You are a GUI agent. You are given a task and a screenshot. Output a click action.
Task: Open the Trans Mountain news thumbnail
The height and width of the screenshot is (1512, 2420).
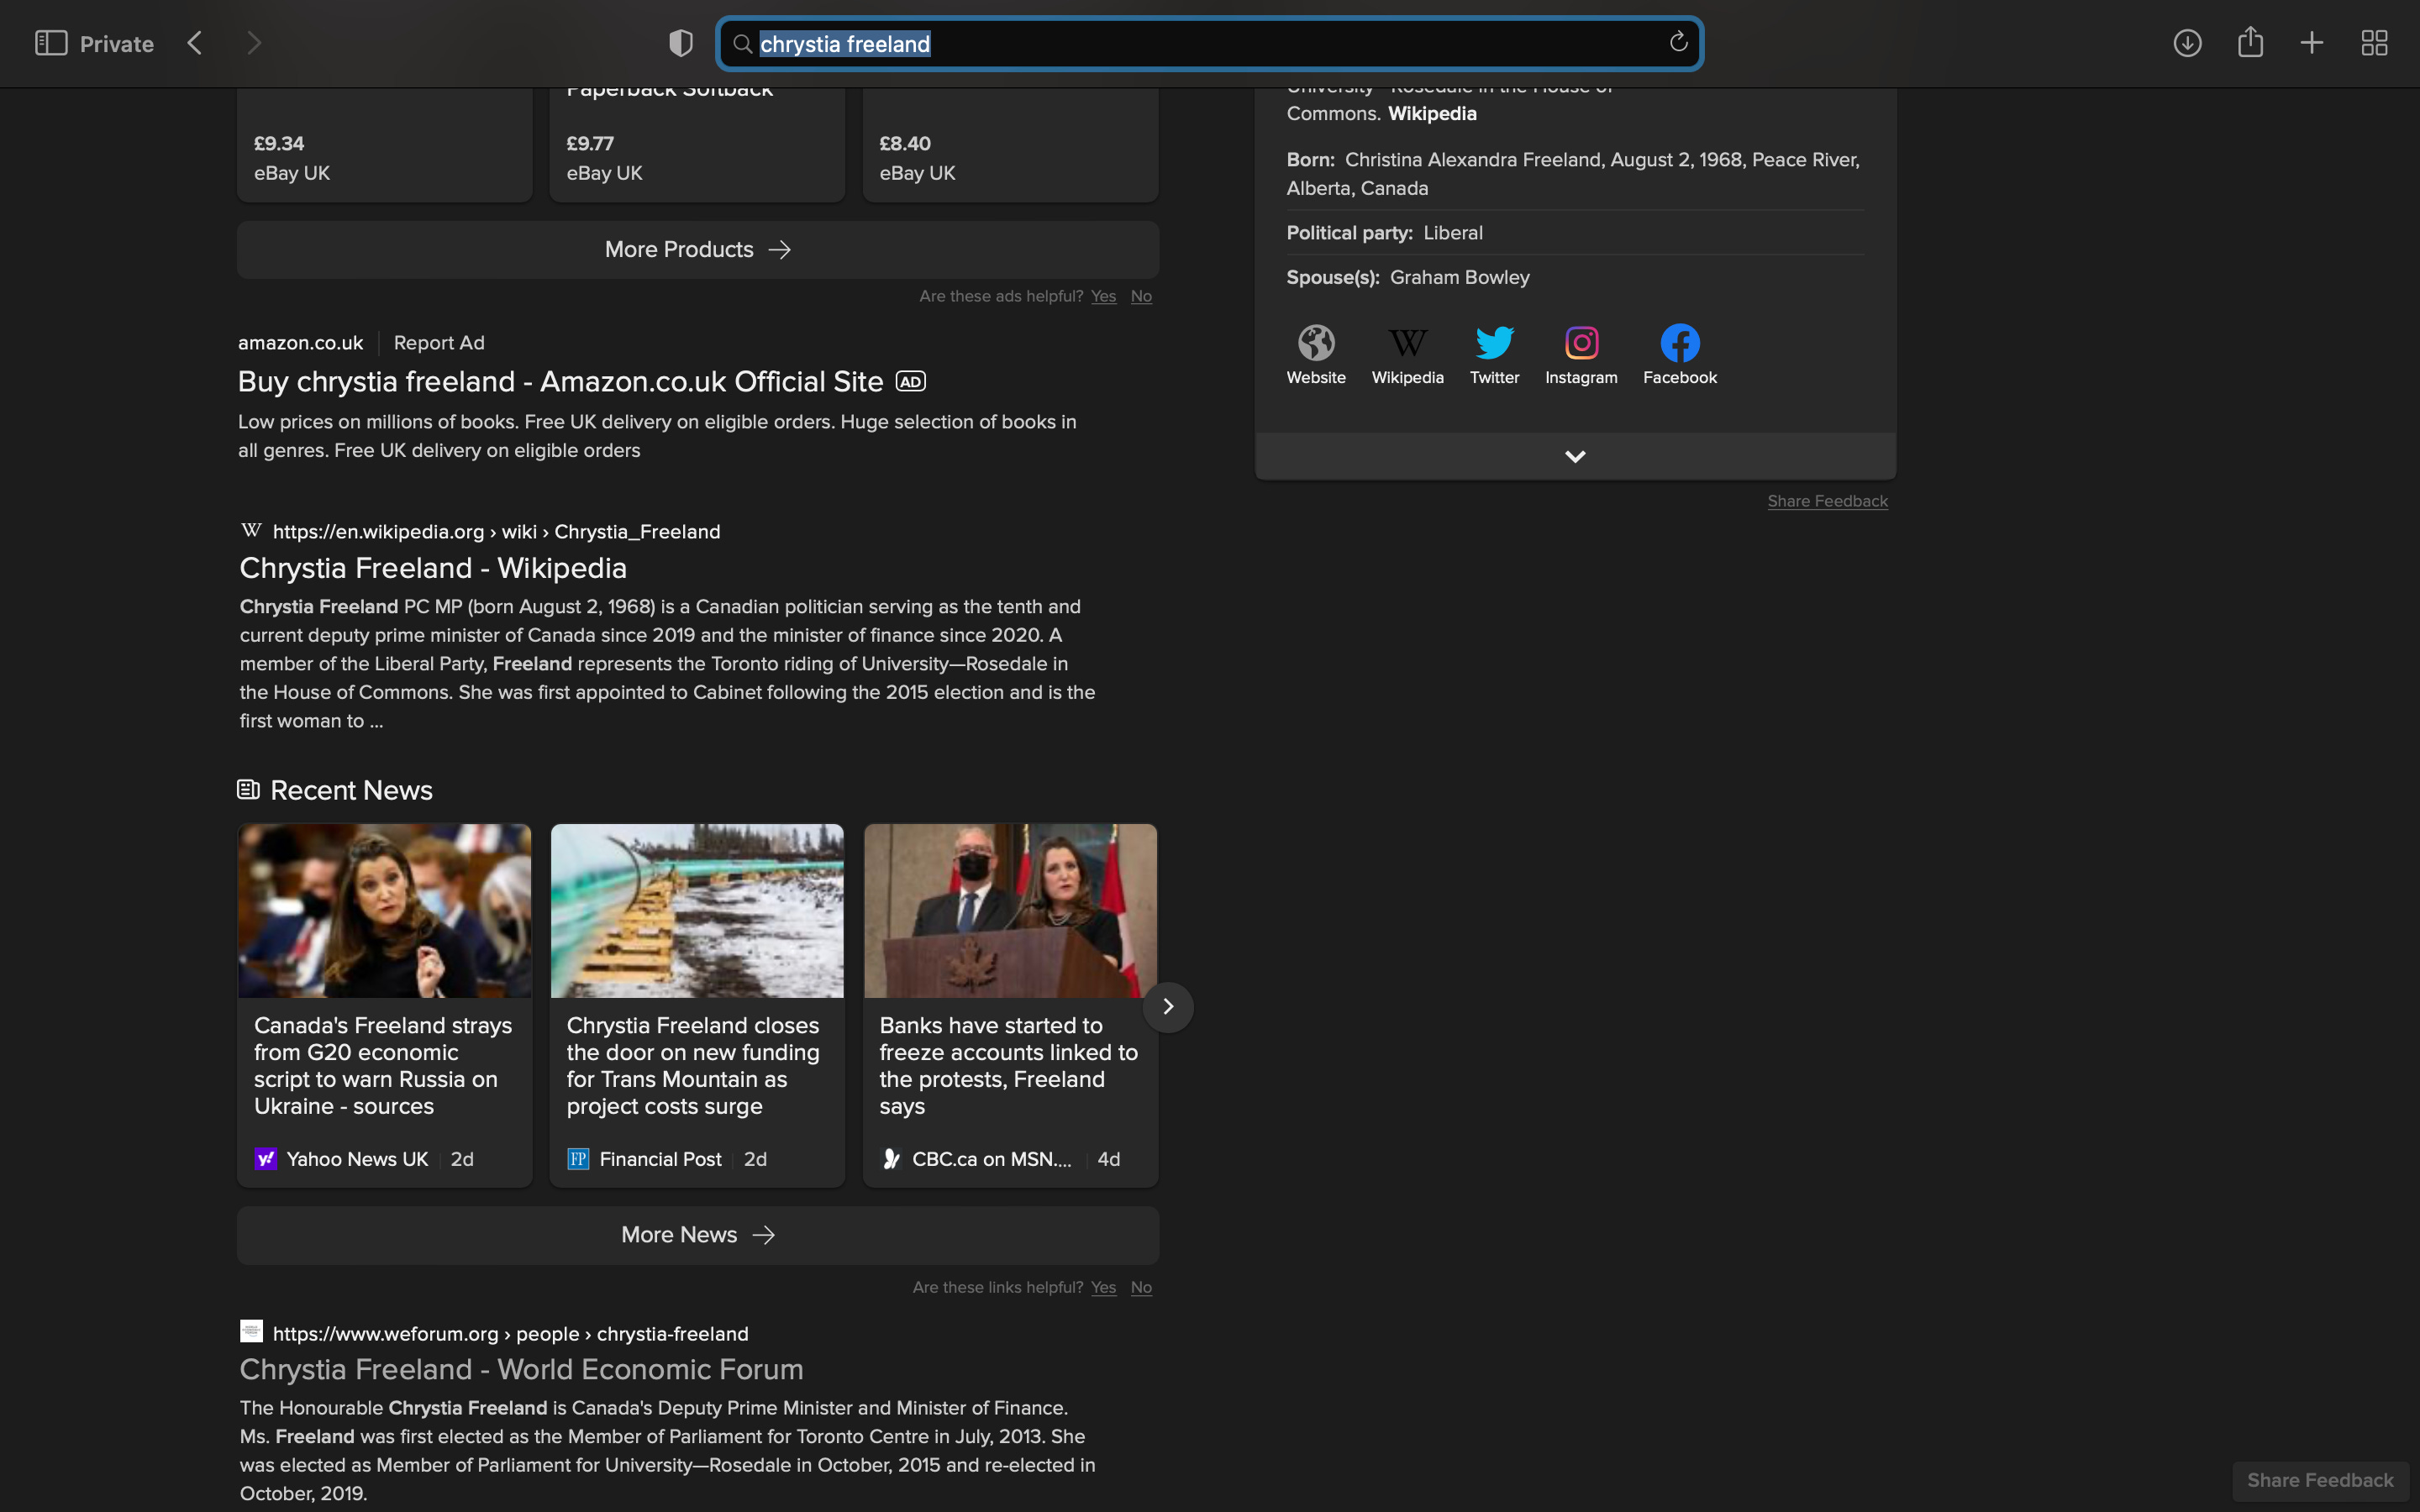[697, 910]
